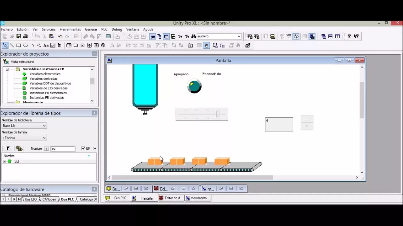This screenshot has height=226, width=403.
Task: Select the Line drawing tool
Action: pyautogui.click(x=12, y=46)
